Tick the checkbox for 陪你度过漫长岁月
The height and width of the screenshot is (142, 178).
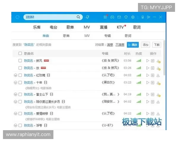coord(20,102)
